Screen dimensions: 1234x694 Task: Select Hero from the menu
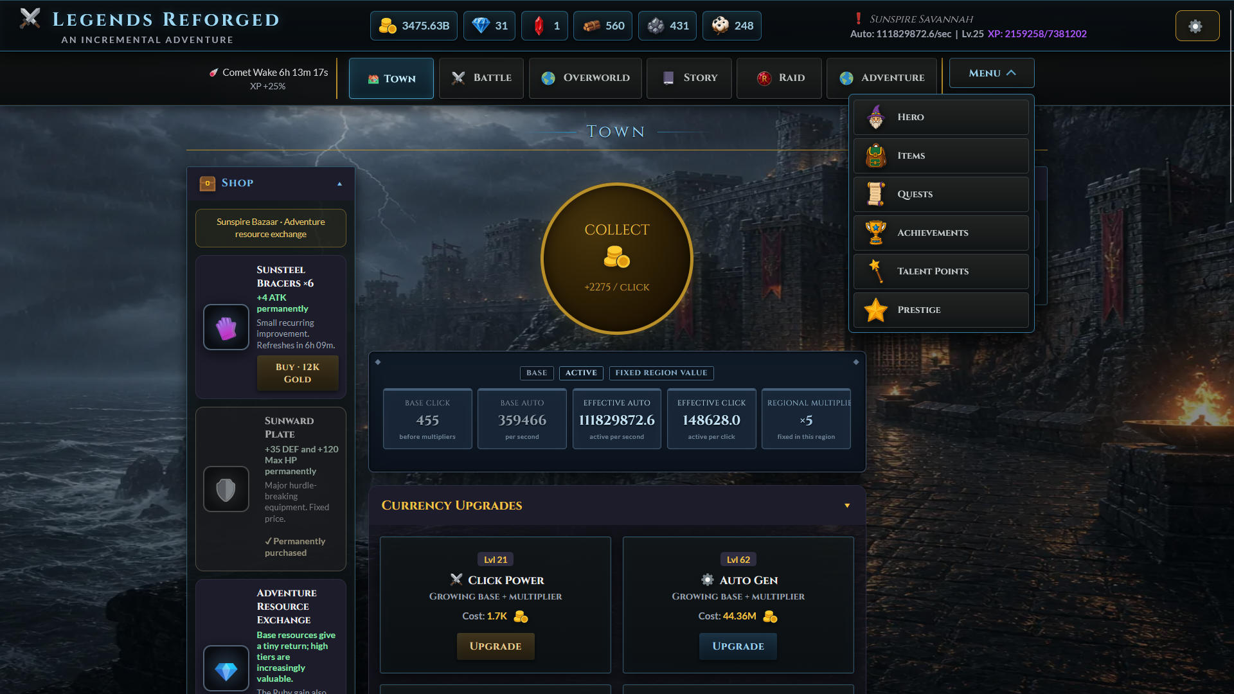pos(941,117)
